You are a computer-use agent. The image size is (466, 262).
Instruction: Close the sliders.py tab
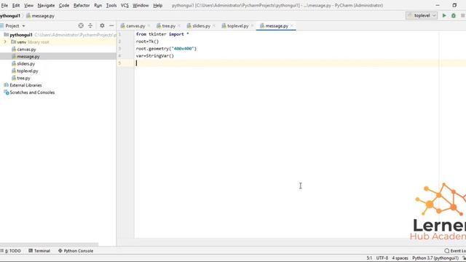click(214, 26)
